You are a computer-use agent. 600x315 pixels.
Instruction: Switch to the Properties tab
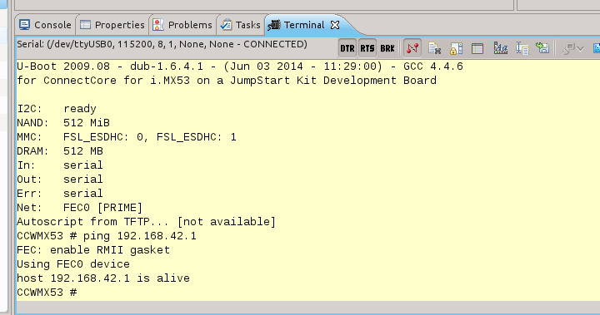tap(112, 25)
